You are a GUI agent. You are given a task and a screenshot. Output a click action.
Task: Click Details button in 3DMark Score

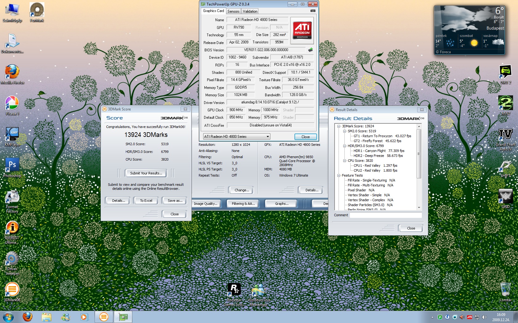click(118, 201)
